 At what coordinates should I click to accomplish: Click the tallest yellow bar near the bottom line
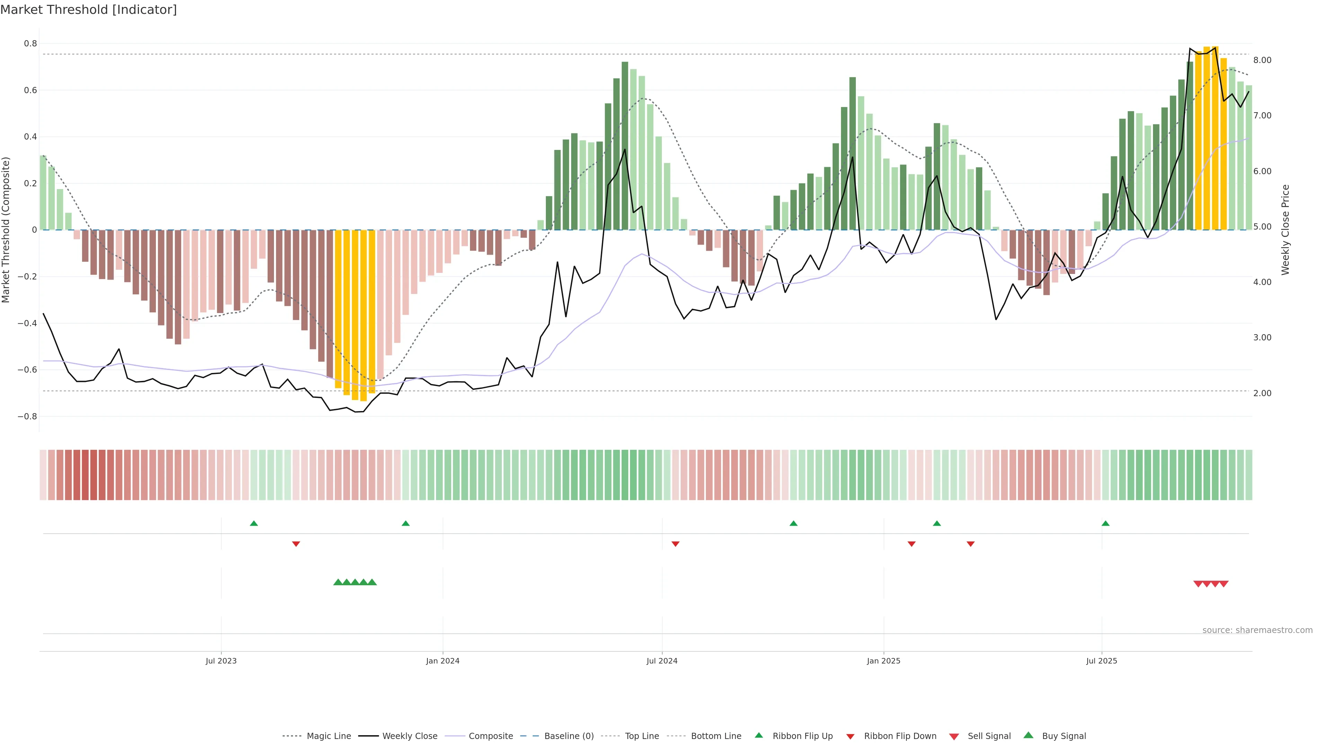(x=363, y=315)
